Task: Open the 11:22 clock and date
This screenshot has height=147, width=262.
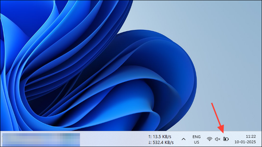Action: click(245, 139)
